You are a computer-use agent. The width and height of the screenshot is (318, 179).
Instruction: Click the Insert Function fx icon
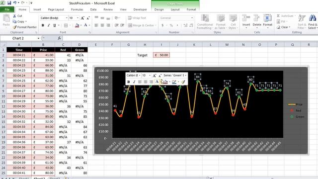pyautogui.click(x=59, y=38)
